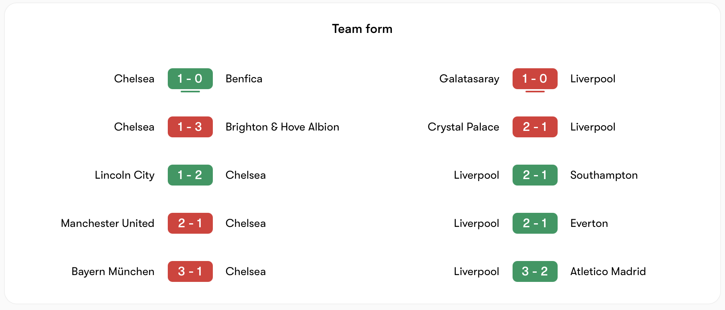Open the Chelsea 1 - 3 Brighton score badge

(x=190, y=127)
